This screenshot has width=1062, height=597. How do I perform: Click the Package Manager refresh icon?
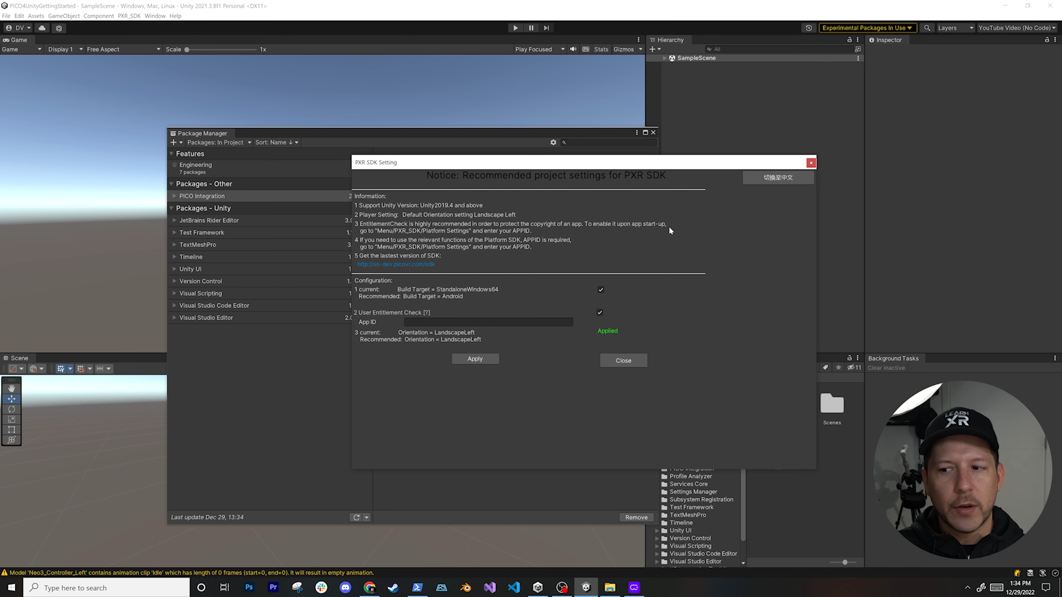point(356,517)
